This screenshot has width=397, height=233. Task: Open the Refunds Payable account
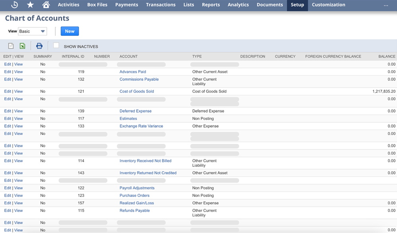tap(135, 210)
